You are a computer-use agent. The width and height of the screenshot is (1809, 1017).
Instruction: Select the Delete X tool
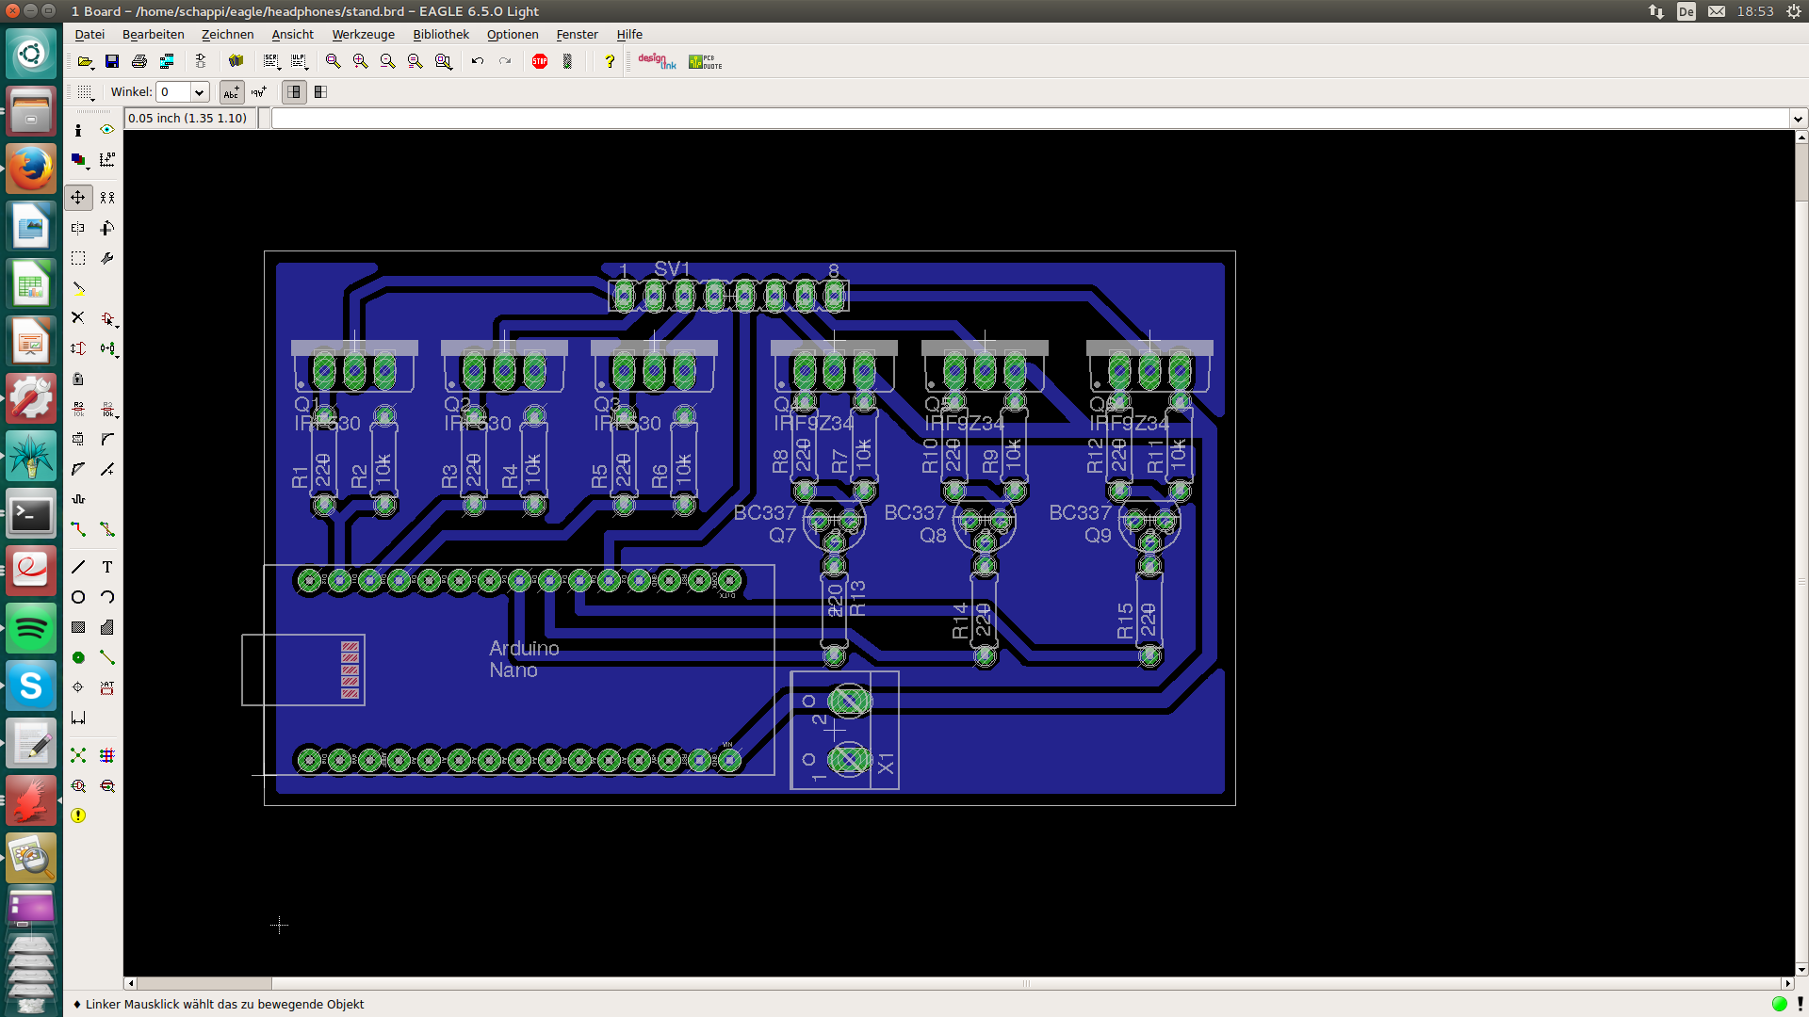click(78, 318)
